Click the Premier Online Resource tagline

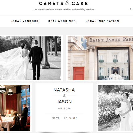pos(64,10)
